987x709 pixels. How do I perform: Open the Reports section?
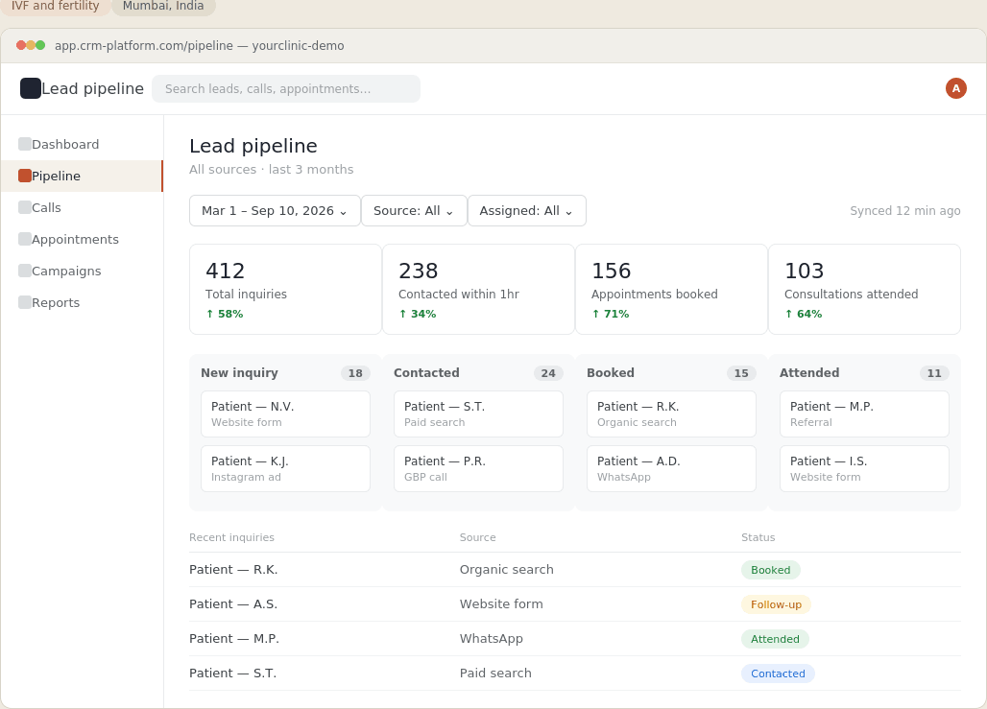point(82,302)
